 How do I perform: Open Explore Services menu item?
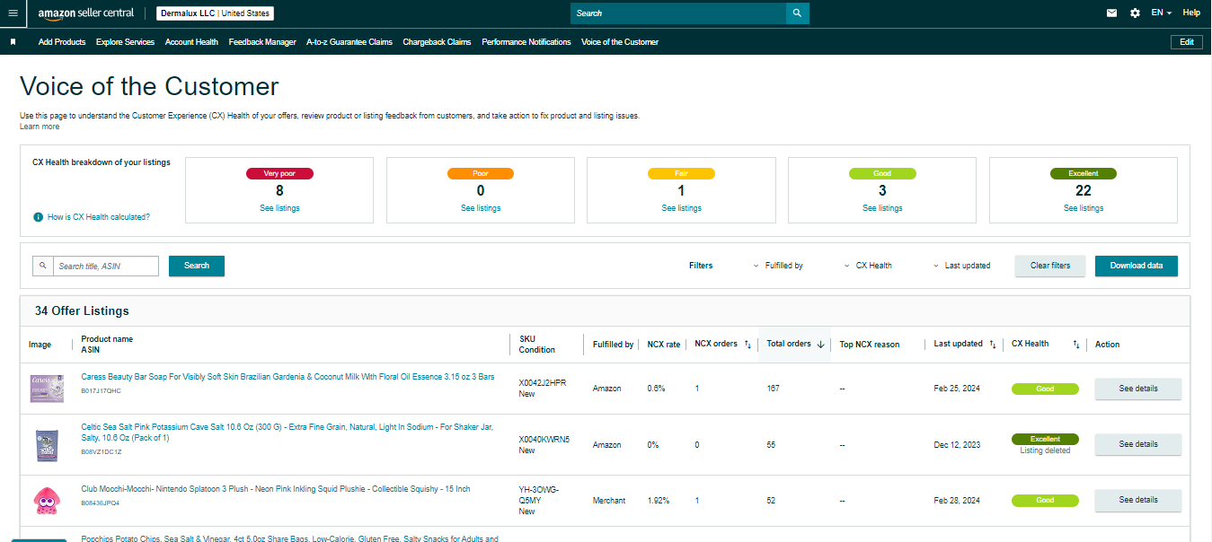pos(125,42)
